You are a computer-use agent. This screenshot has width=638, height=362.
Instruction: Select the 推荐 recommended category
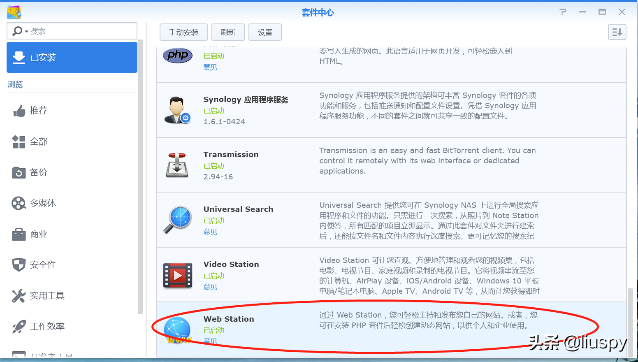click(x=38, y=111)
